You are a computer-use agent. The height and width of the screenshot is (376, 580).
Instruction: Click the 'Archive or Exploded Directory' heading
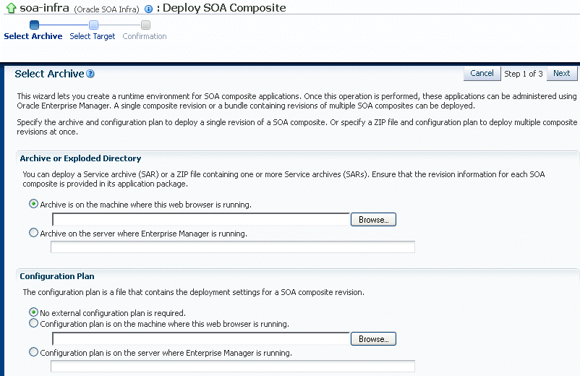click(x=81, y=158)
